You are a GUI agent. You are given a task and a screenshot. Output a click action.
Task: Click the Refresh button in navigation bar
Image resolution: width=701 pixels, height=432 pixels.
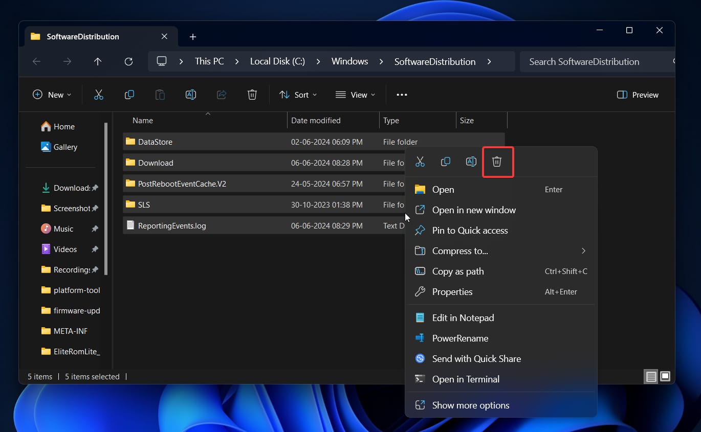point(128,61)
